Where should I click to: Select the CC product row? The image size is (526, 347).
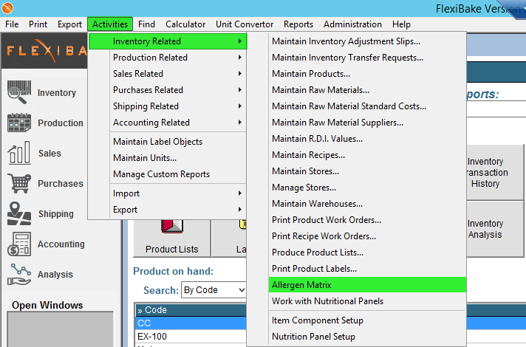click(x=191, y=323)
